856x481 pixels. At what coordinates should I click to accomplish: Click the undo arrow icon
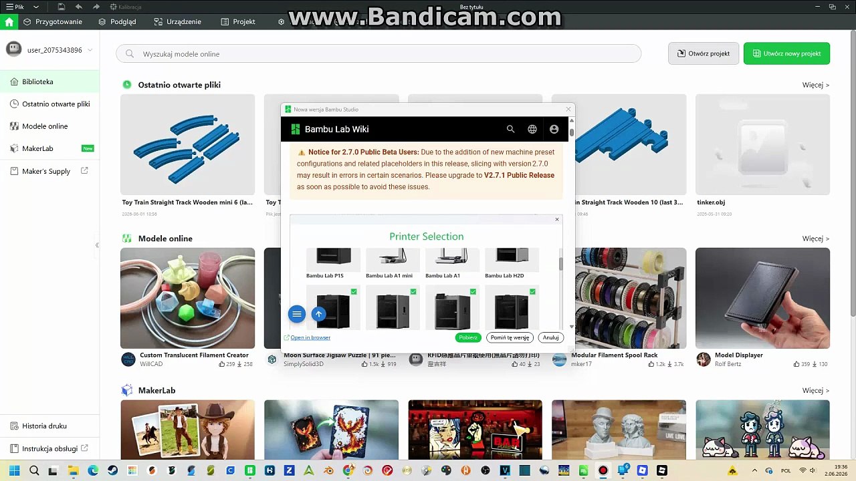click(79, 7)
